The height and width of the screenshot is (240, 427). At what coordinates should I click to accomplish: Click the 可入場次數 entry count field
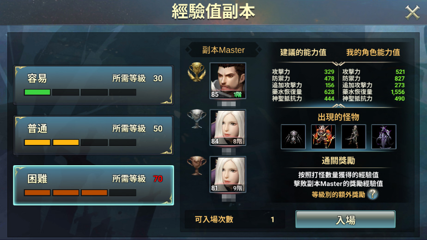[235, 219]
